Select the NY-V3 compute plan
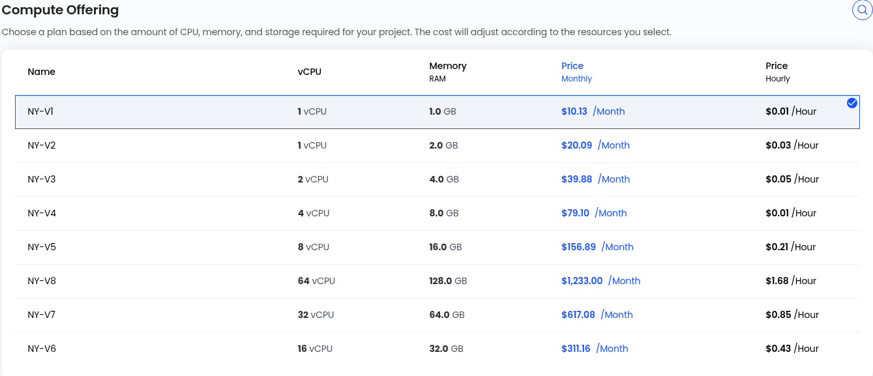 point(437,180)
